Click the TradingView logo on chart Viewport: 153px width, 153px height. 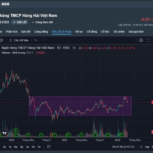point(4,133)
